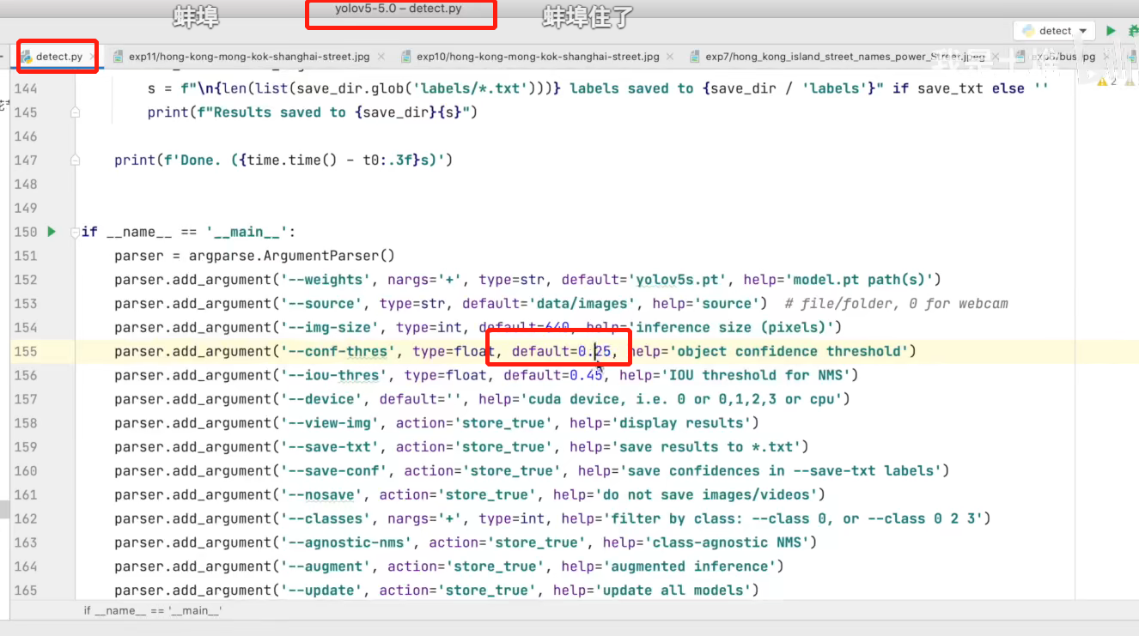The height and width of the screenshot is (636, 1139).
Task: Click line number 165 in the gutter
Action: 25,590
